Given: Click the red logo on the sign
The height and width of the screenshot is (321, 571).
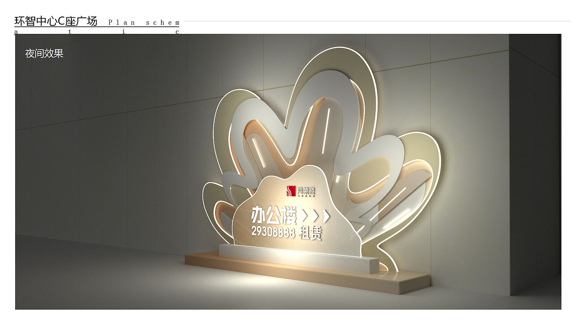Looking at the screenshot, I should [291, 191].
